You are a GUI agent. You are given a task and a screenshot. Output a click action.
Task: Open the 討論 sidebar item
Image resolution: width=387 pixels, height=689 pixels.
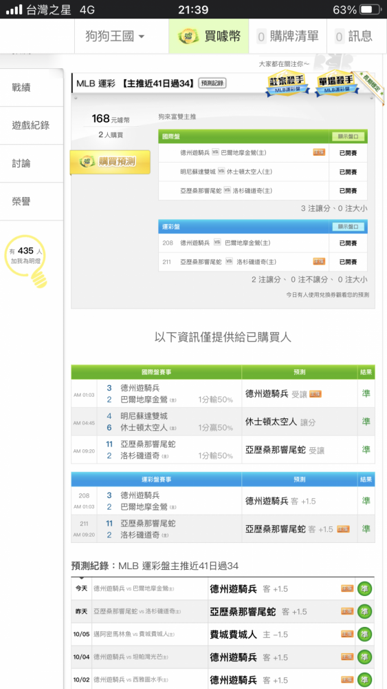click(x=32, y=164)
